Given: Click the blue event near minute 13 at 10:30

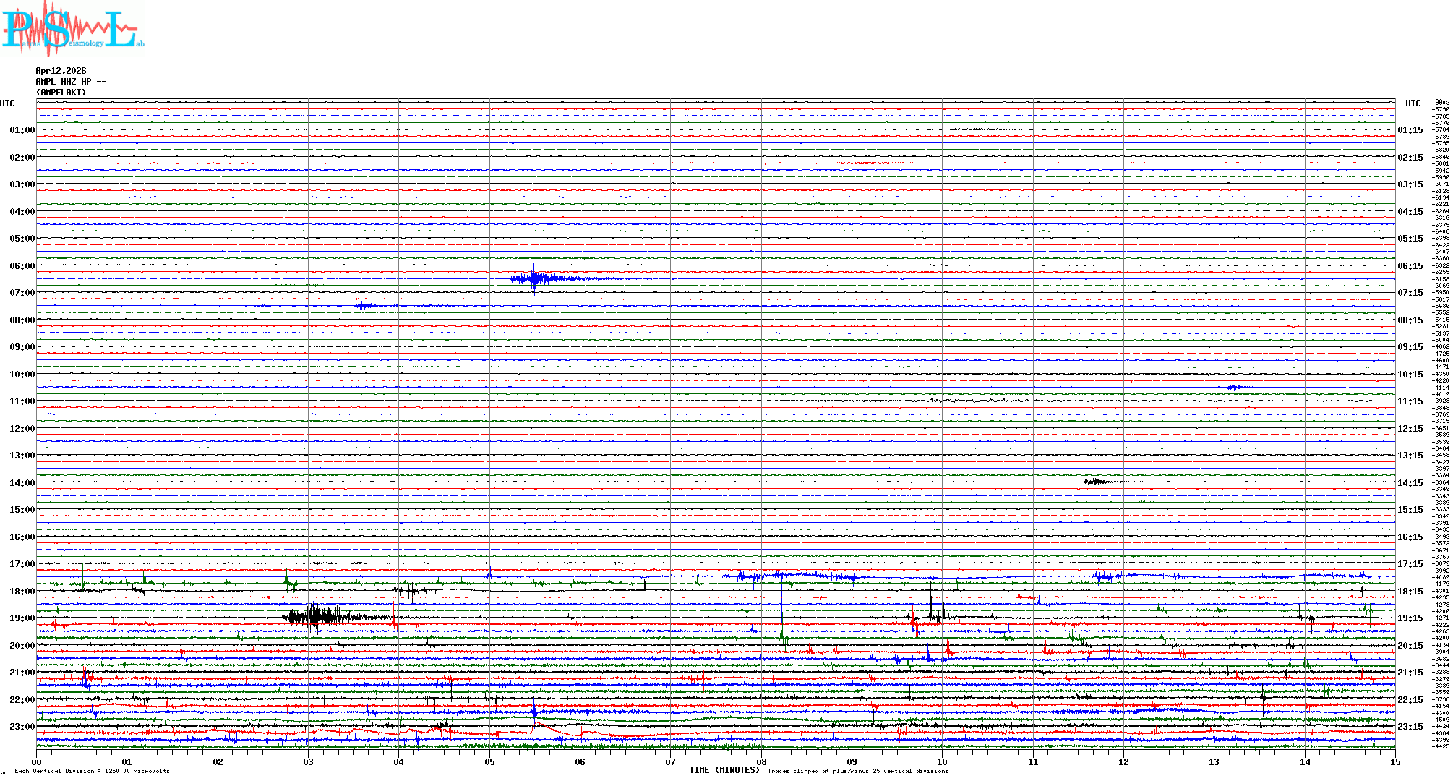Looking at the screenshot, I should 1235,388.
